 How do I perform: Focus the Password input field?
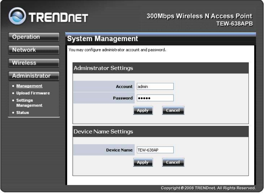click(155, 98)
